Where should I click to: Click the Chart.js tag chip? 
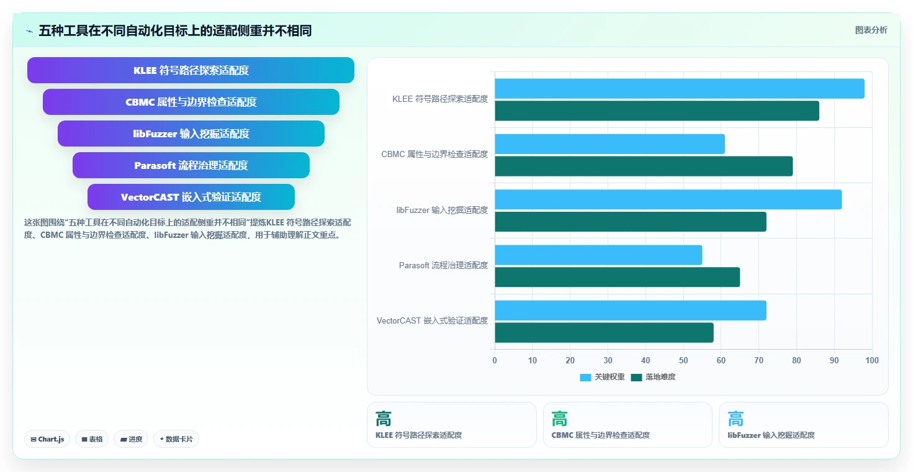point(47,439)
